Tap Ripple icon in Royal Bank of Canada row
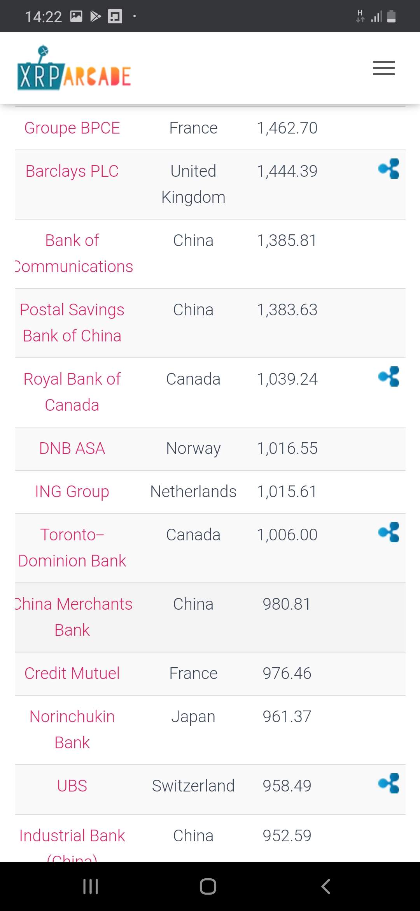420x911 pixels. click(x=389, y=376)
